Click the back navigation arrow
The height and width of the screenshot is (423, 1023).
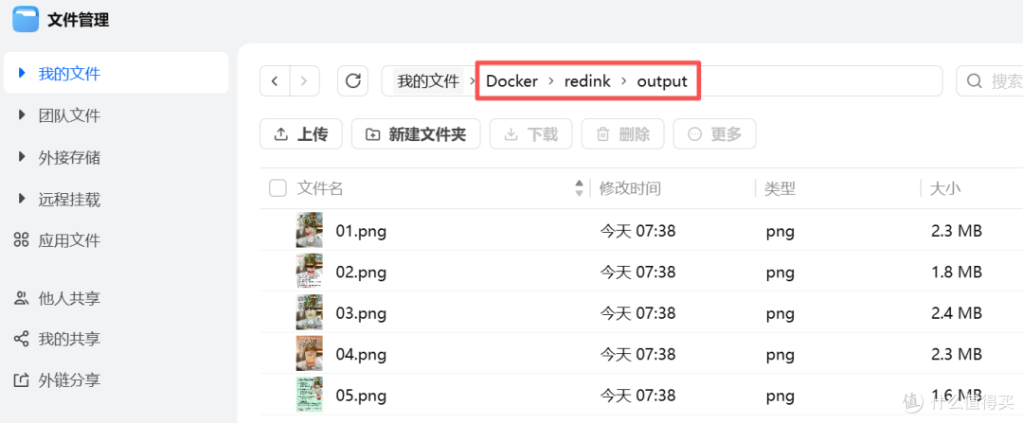pos(275,80)
